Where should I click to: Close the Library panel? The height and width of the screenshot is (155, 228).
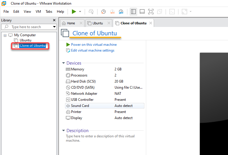tap(54, 20)
